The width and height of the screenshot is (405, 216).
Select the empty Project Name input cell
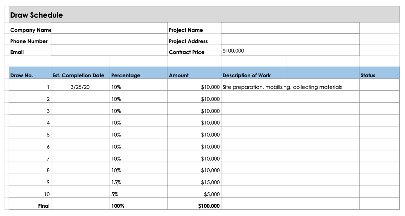pyautogui.click(x=290, y=28)
